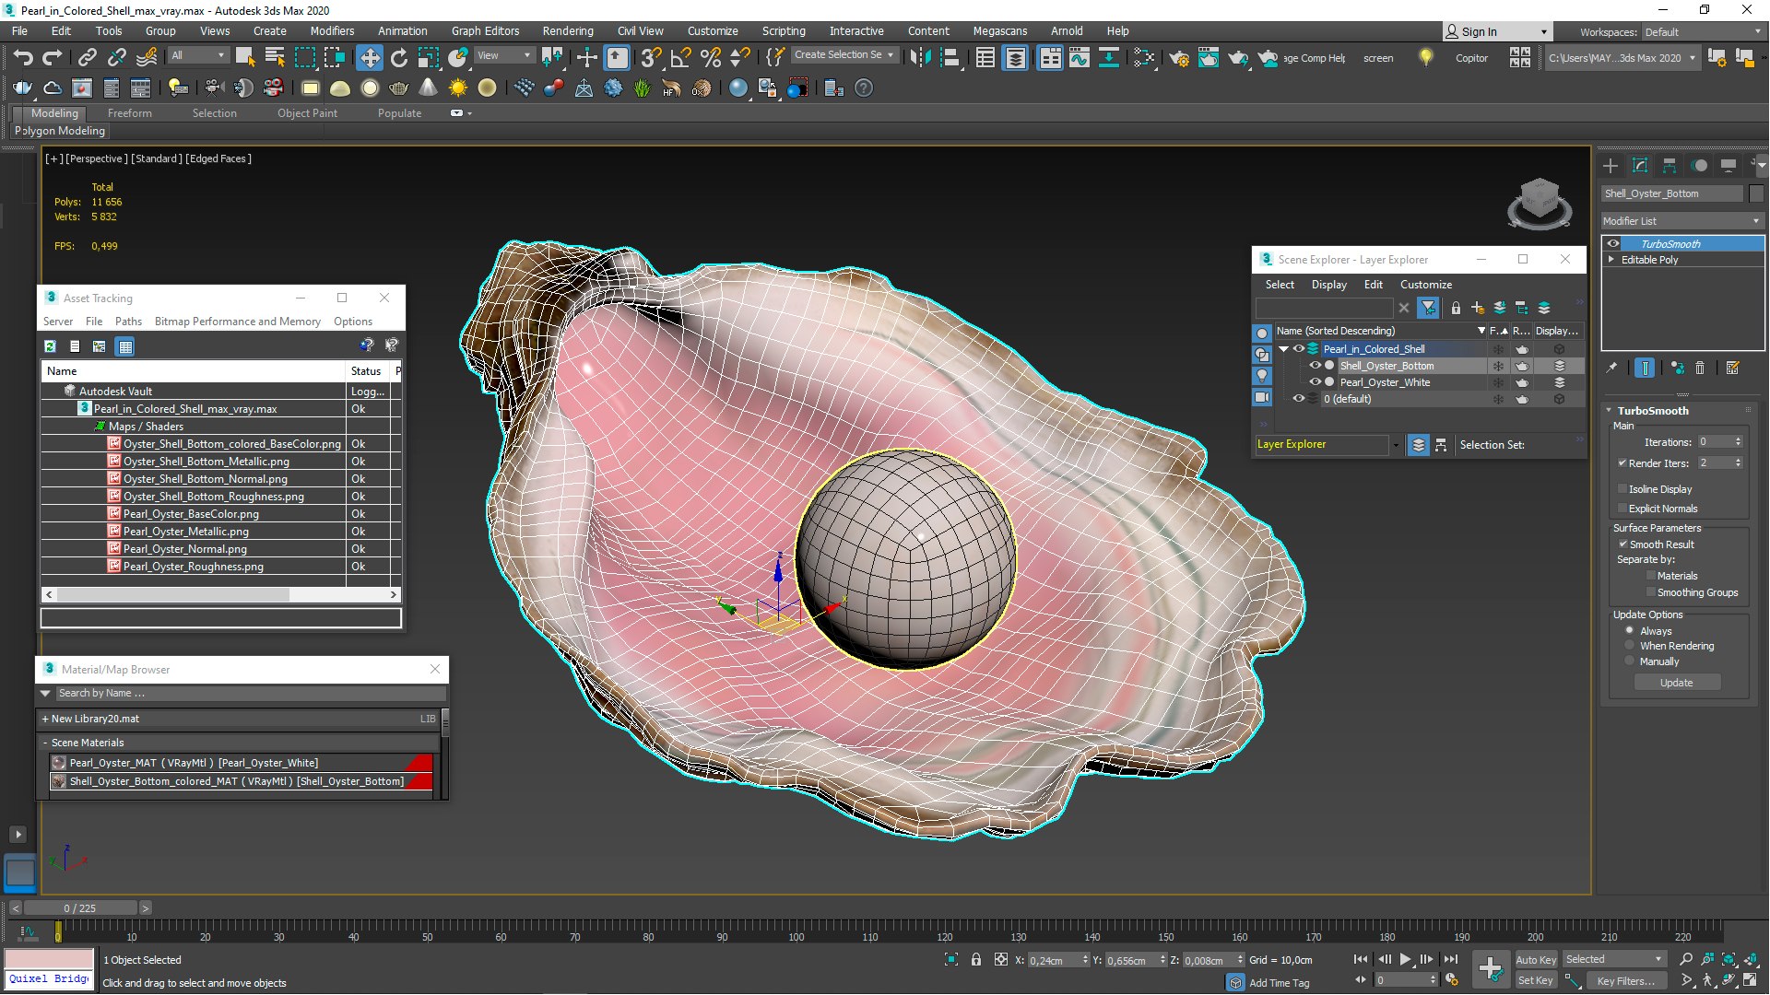
Task: Click the pink object color swatch
Action: tap(50, 958)
